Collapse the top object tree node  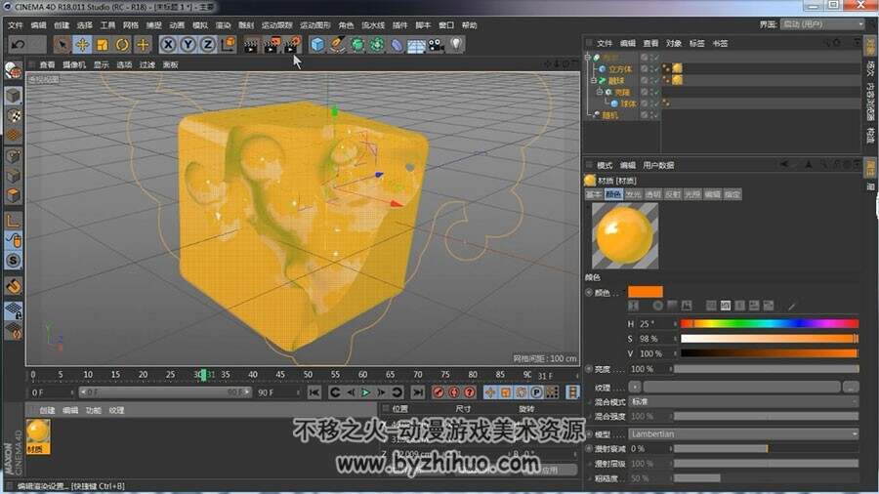pyautogui.click(x=588, y=58)
